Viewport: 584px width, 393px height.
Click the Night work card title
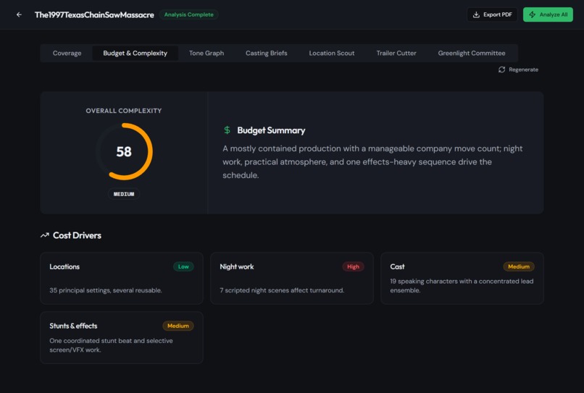click(237, 267)
